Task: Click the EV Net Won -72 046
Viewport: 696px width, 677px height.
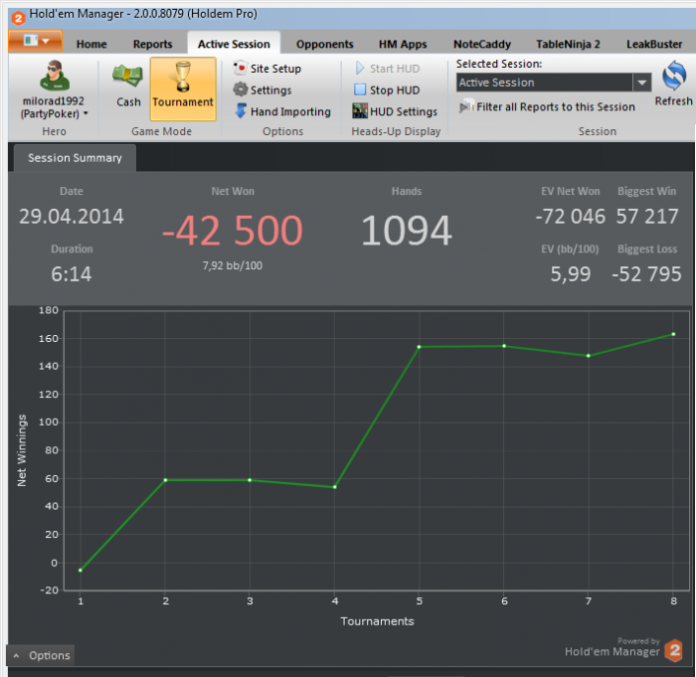Action: coord(570,217)
